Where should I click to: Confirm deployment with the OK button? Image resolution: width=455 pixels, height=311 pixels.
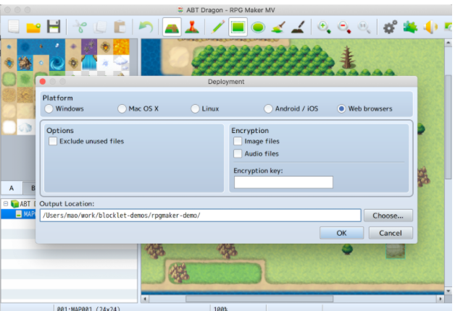(341, 233)
